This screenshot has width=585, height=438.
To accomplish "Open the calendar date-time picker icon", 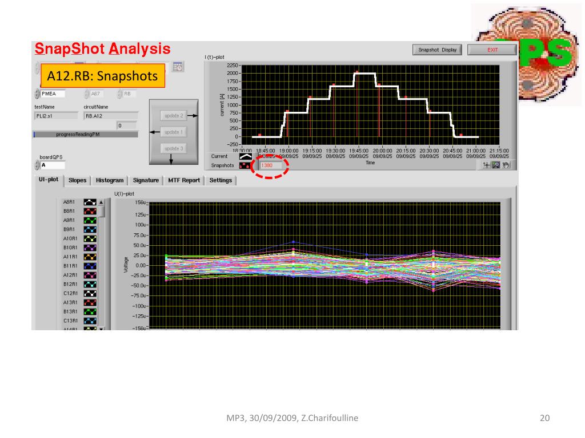I will pyautogui.click(x=178, y=67).
